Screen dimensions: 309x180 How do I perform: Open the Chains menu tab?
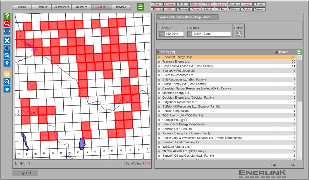tap(22, 7)
